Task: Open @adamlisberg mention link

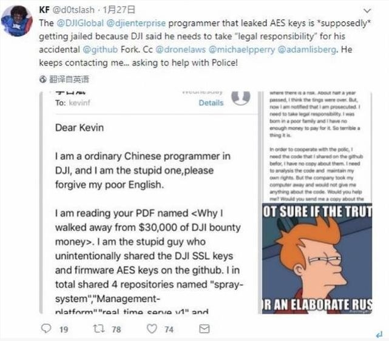Action: 307,50
